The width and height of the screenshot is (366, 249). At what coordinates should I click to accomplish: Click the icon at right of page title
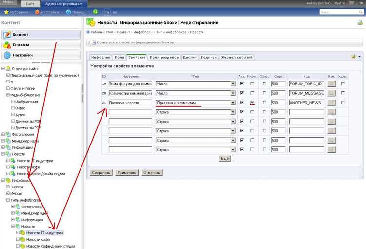pos(360,22)
